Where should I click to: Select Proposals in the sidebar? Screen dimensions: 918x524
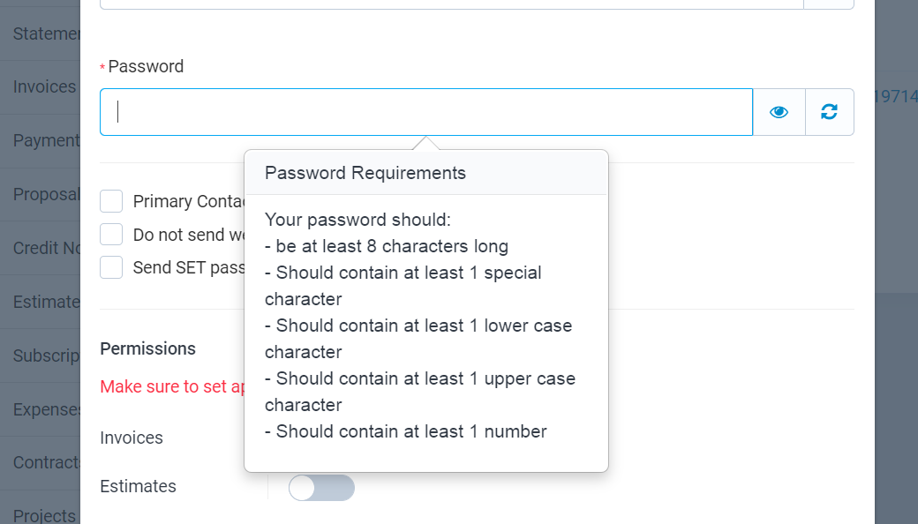46,194
